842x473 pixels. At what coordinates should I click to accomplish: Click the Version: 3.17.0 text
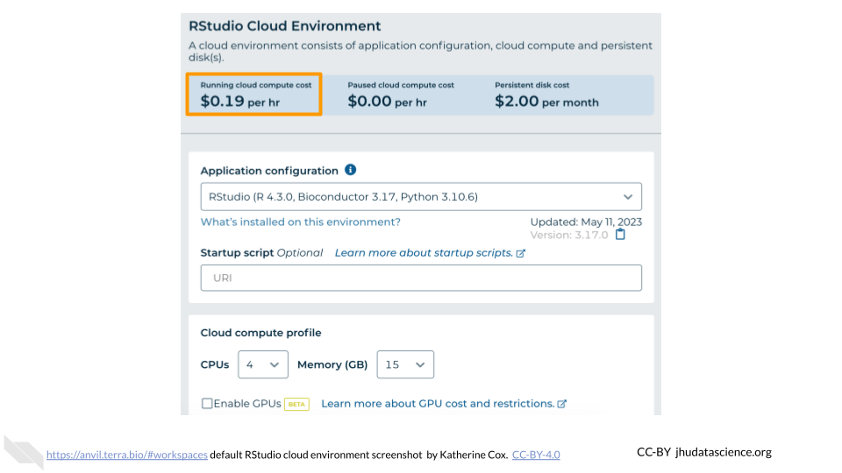[569, 235]
